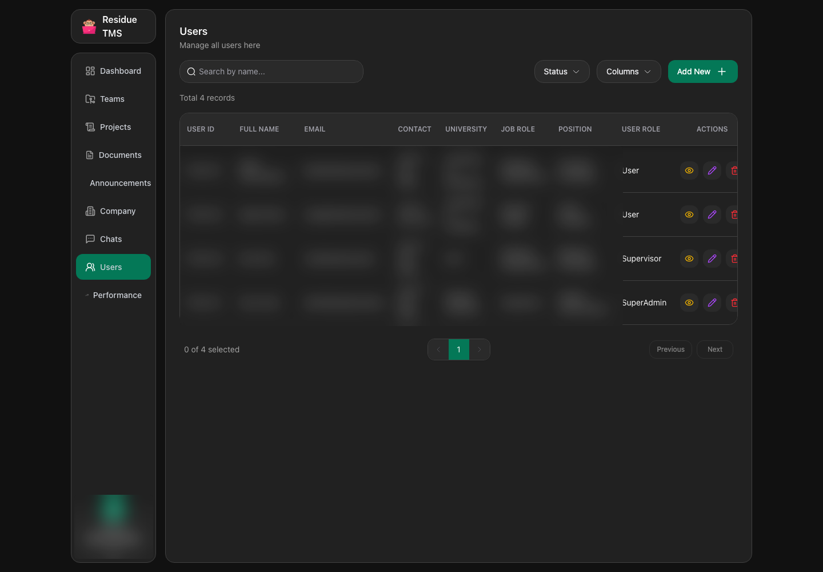Screen dimensions: 823x572
Task: Click the JOB ROLE column header
Action: tap(518, 129)
